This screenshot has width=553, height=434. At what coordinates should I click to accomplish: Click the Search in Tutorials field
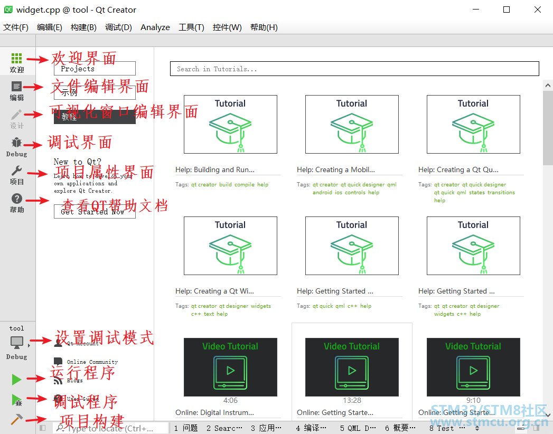click(354, 69)
